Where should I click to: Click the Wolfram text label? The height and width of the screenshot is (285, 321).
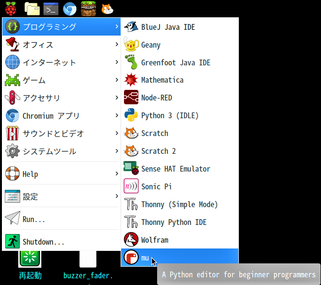[x=155, y=240]
